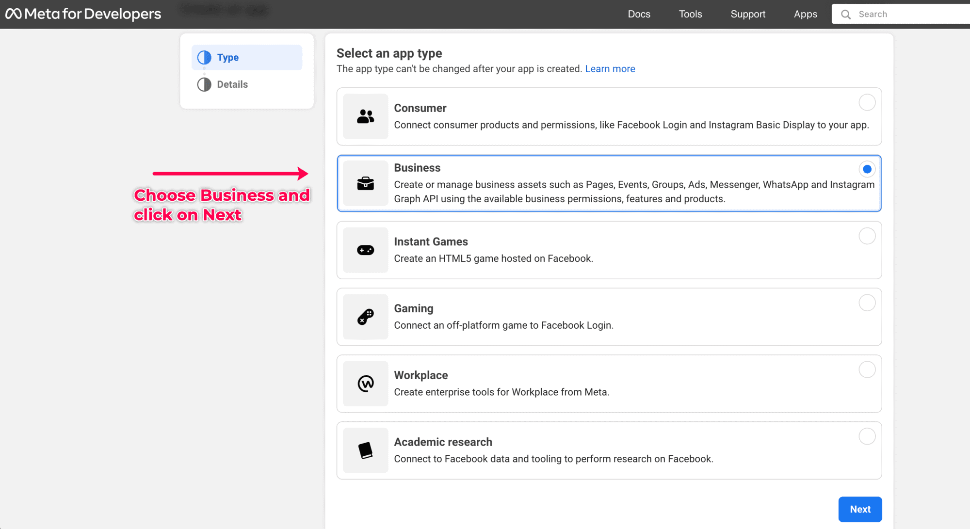Click the Business briefcase icon
Image resolution: width=970 pixels, height=529 pixels.
click(x=365, y=183)
